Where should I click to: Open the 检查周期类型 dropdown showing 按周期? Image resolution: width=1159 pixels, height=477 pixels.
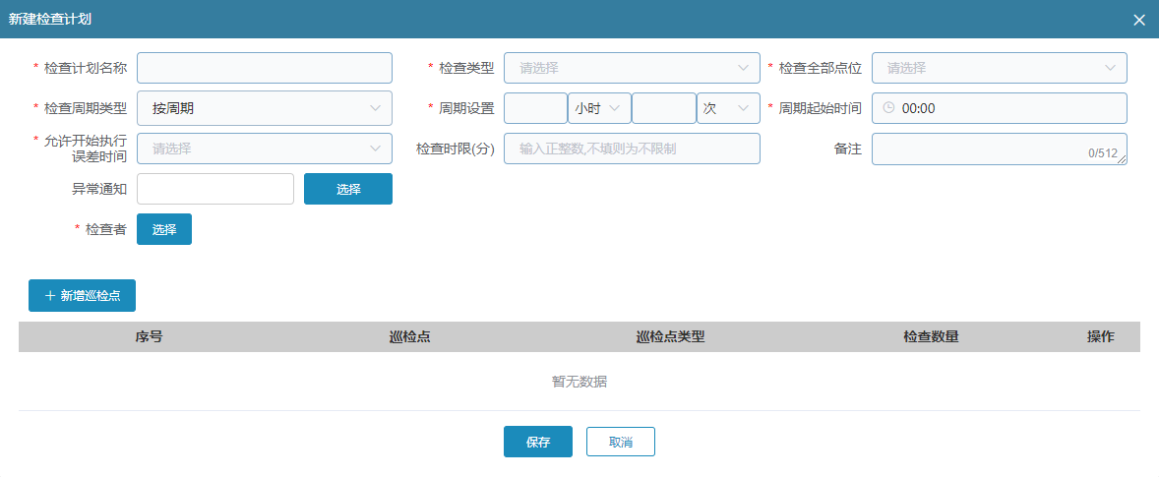point(265,108)
